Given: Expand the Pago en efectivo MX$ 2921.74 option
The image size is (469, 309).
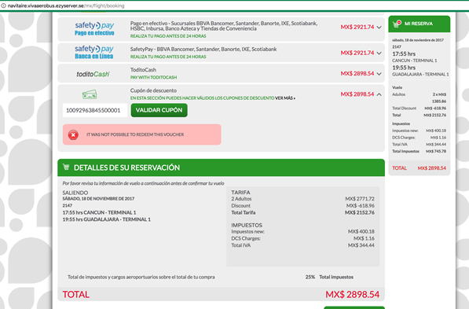Looking at the screenshot, I should point(379,28).
